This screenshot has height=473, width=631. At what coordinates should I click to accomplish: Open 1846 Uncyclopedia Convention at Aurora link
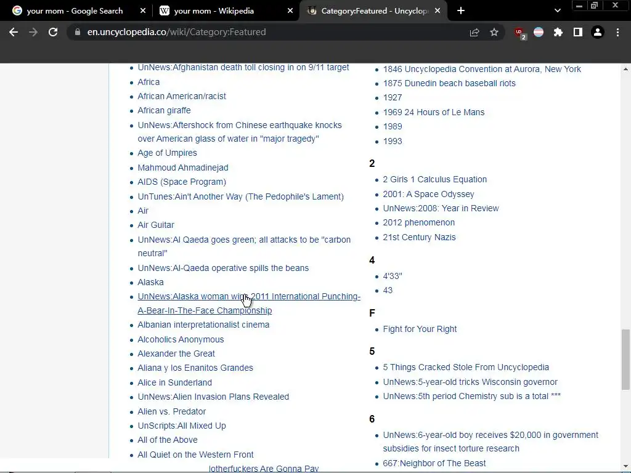click(x=482, y=69)
